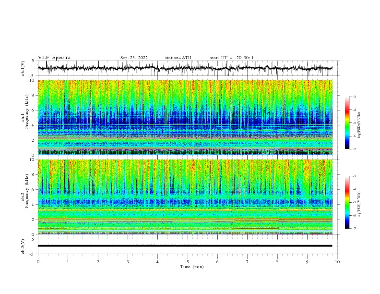Click the ch.2 color scale bar
Image resolution: width=380 pixels, height=294 pixels.
pos(347,202)
